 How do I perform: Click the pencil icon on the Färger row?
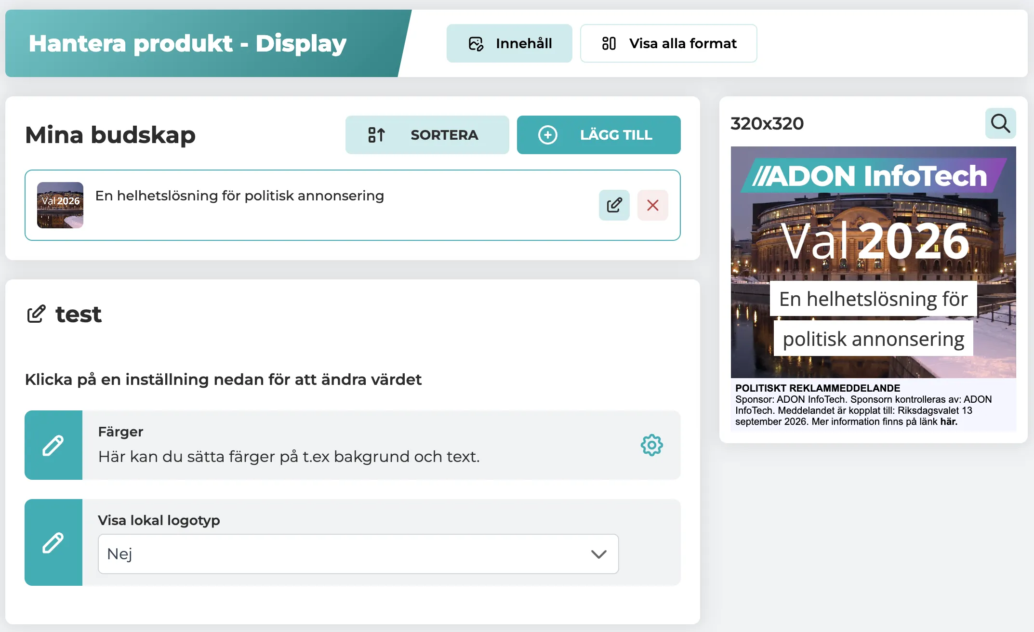coord(53,445)
